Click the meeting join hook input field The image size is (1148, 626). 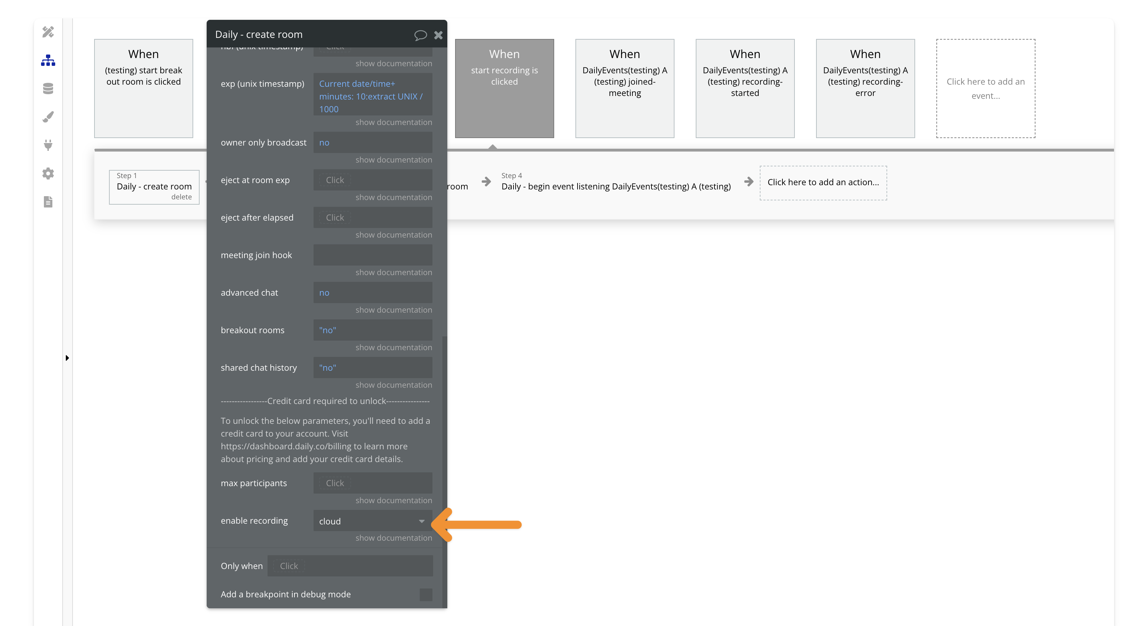[373, 255]
